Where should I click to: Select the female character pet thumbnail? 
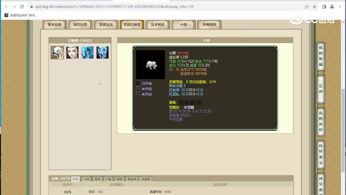coord(72,52)
